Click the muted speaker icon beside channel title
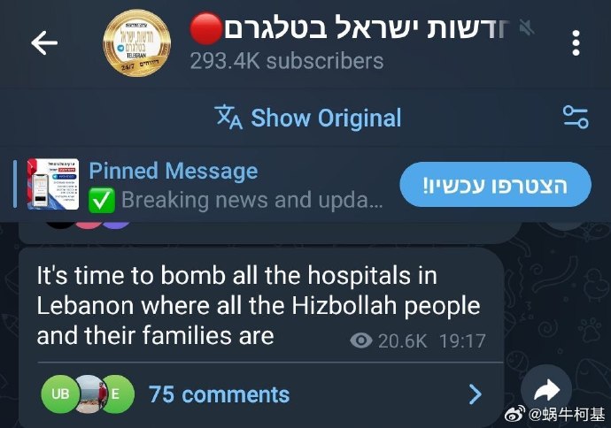 [527, 28]
